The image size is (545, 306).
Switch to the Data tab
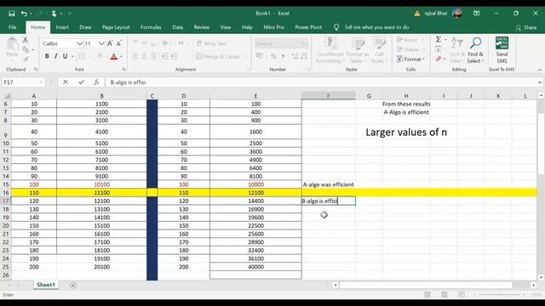coord(178,27)
